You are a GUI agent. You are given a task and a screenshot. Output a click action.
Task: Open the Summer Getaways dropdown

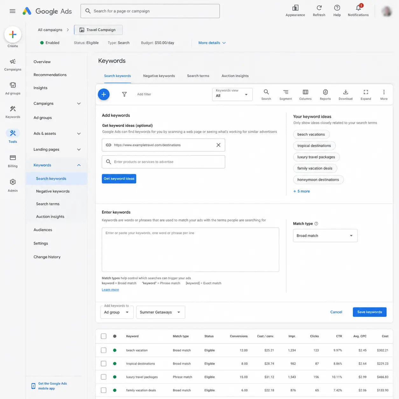pyautogui.click(x=161, y=312)
